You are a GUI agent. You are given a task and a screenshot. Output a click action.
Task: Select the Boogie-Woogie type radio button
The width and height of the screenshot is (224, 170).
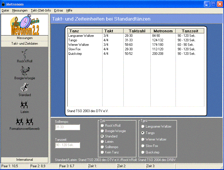(102, 131)
